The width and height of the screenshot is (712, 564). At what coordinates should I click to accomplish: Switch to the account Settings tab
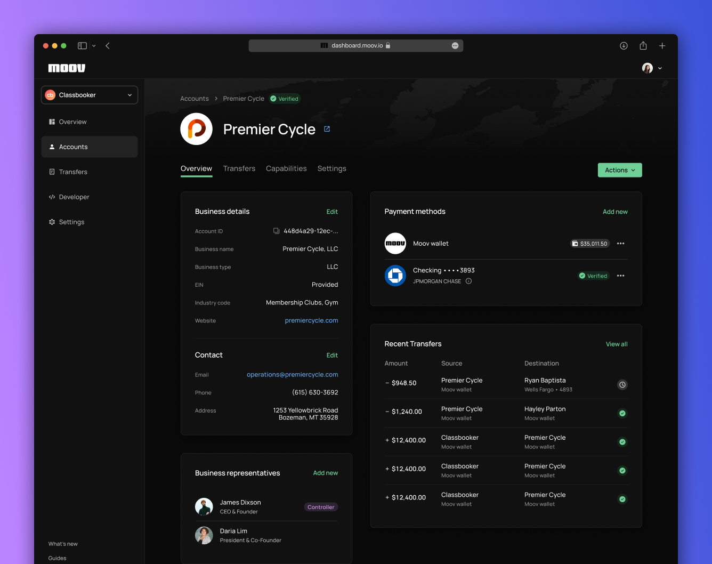click(332, 168)
